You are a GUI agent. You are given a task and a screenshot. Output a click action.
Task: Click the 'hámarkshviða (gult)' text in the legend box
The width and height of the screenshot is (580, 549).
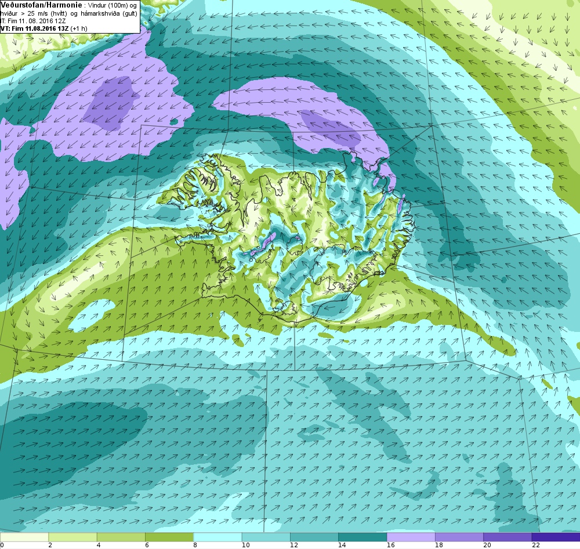point(109,13)
